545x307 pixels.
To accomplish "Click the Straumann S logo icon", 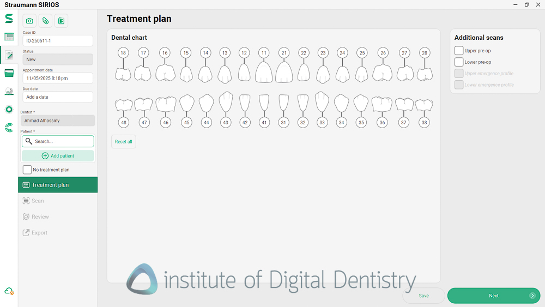I will click(9, 19).
